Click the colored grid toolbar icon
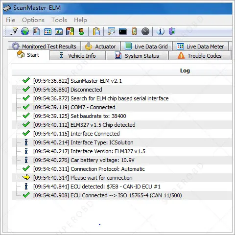The height and width of the screenshot is (235, 235). pos(47,31)
